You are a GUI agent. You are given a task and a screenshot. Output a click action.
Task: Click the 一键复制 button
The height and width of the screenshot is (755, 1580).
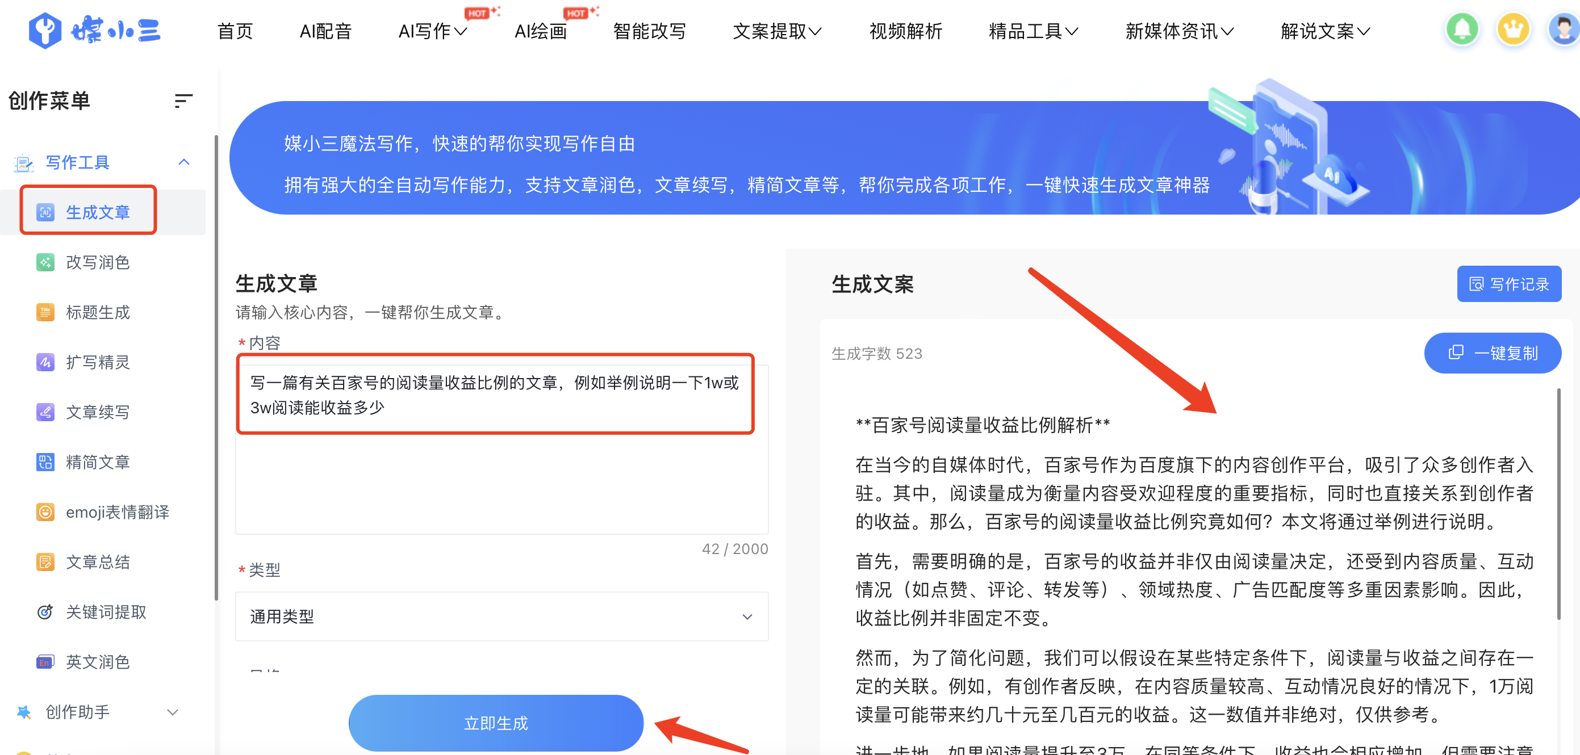[x=1493, y=353]
